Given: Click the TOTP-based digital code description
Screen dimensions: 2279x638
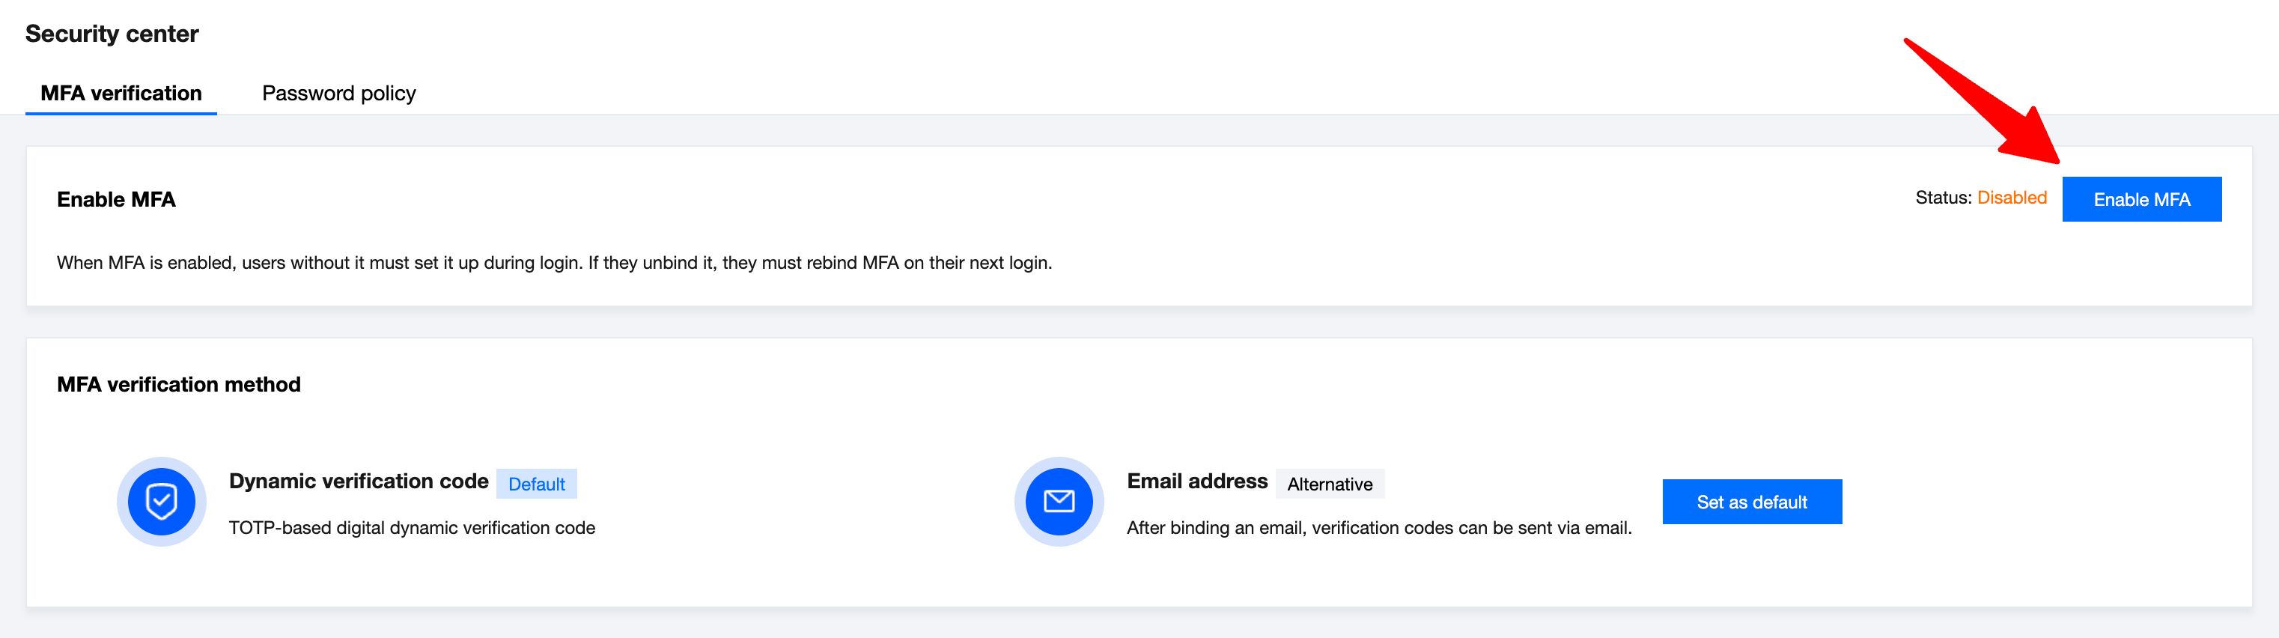Looking at the screenshot, I should [x=411, y=527].
